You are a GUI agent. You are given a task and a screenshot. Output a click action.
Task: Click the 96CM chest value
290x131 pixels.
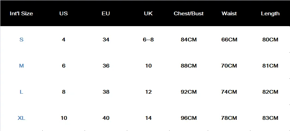pos(188,118)
